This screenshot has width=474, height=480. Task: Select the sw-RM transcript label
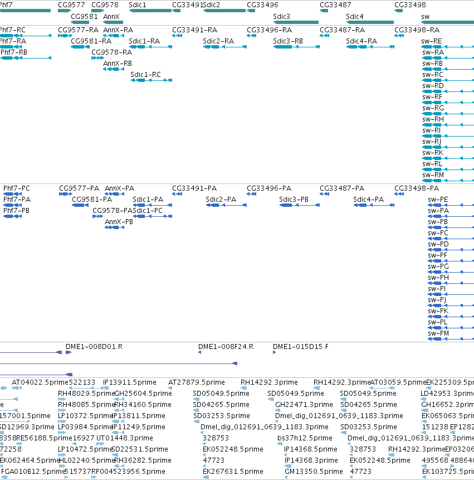point(433,175)
